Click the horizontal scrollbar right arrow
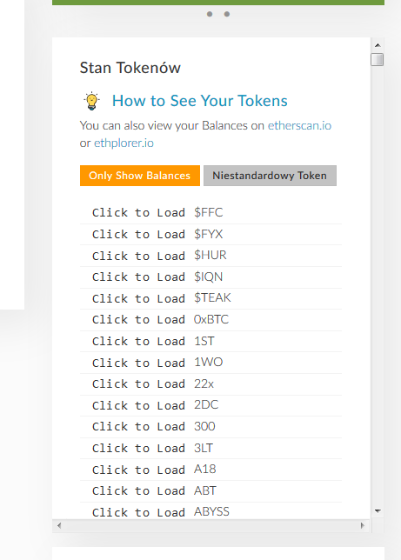Viewport: 401px width, 560px height. [x=363, y=525]
